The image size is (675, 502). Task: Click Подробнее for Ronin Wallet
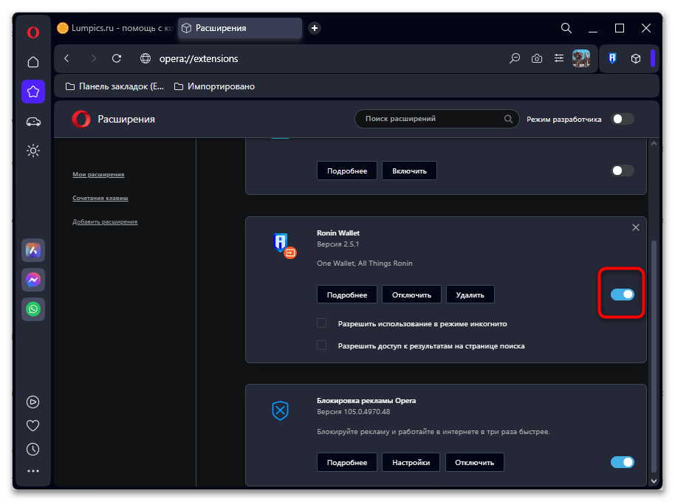point(347,295)
